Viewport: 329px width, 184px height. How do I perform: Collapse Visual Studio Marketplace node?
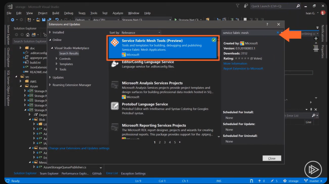(x=52, y=48)
